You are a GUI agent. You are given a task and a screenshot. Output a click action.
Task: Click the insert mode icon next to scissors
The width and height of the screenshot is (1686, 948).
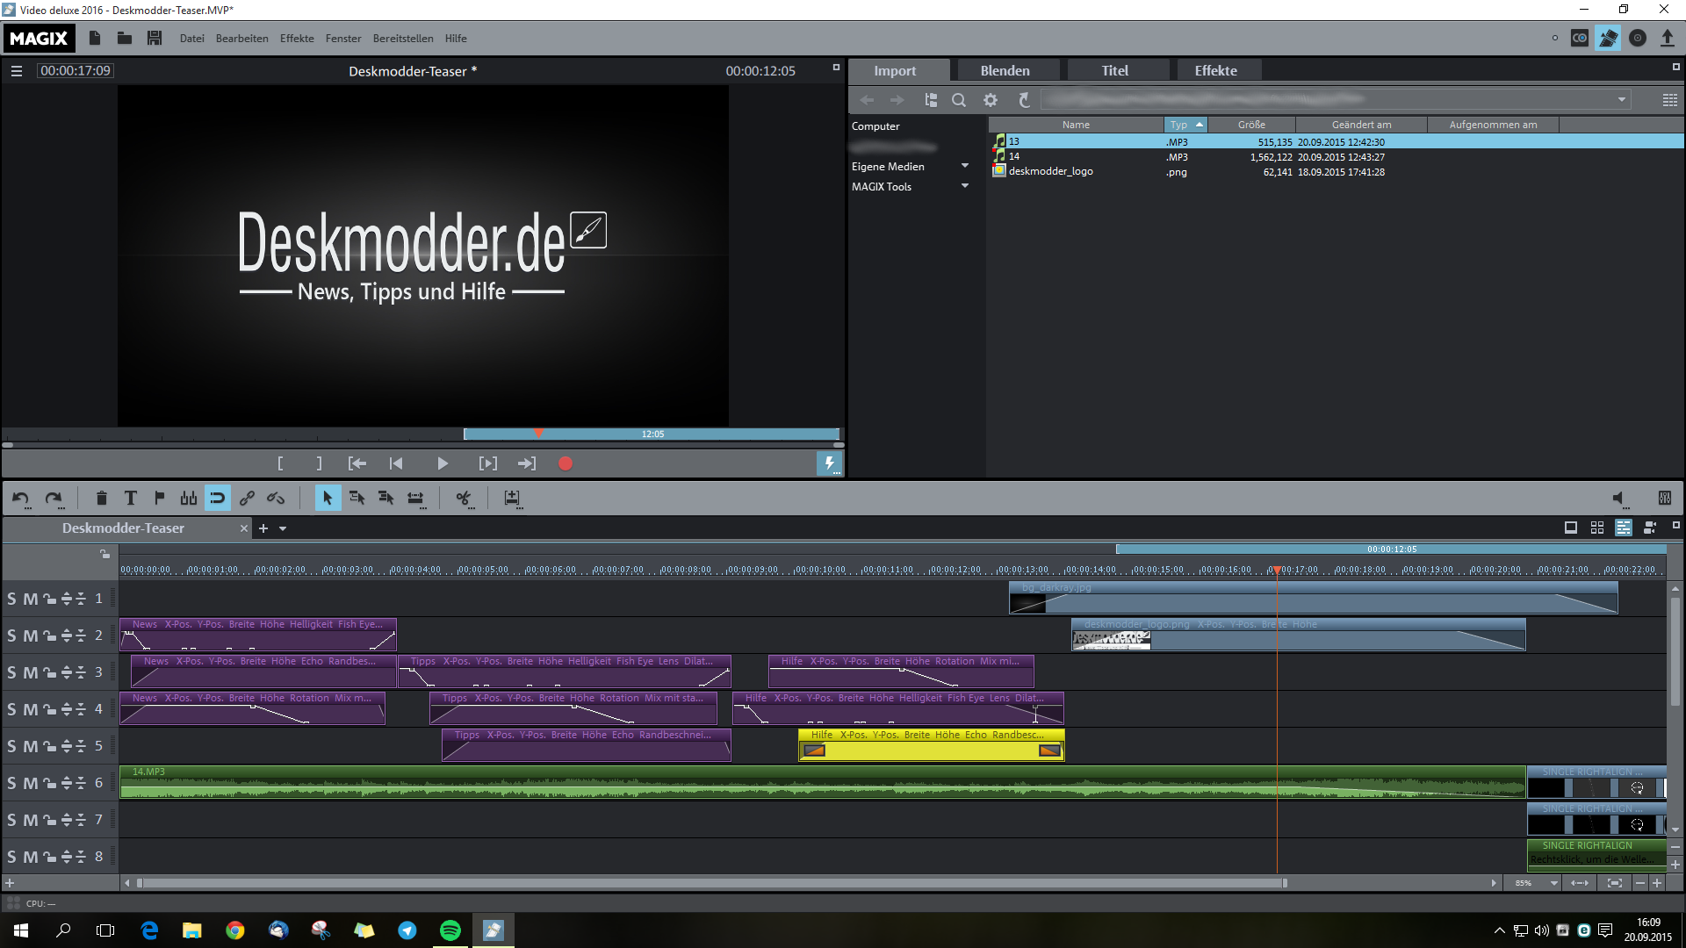(x=512, y=499)
